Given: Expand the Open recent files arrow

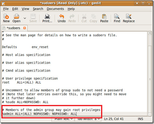Looking at the screenshot, I should tap(25, 18).
